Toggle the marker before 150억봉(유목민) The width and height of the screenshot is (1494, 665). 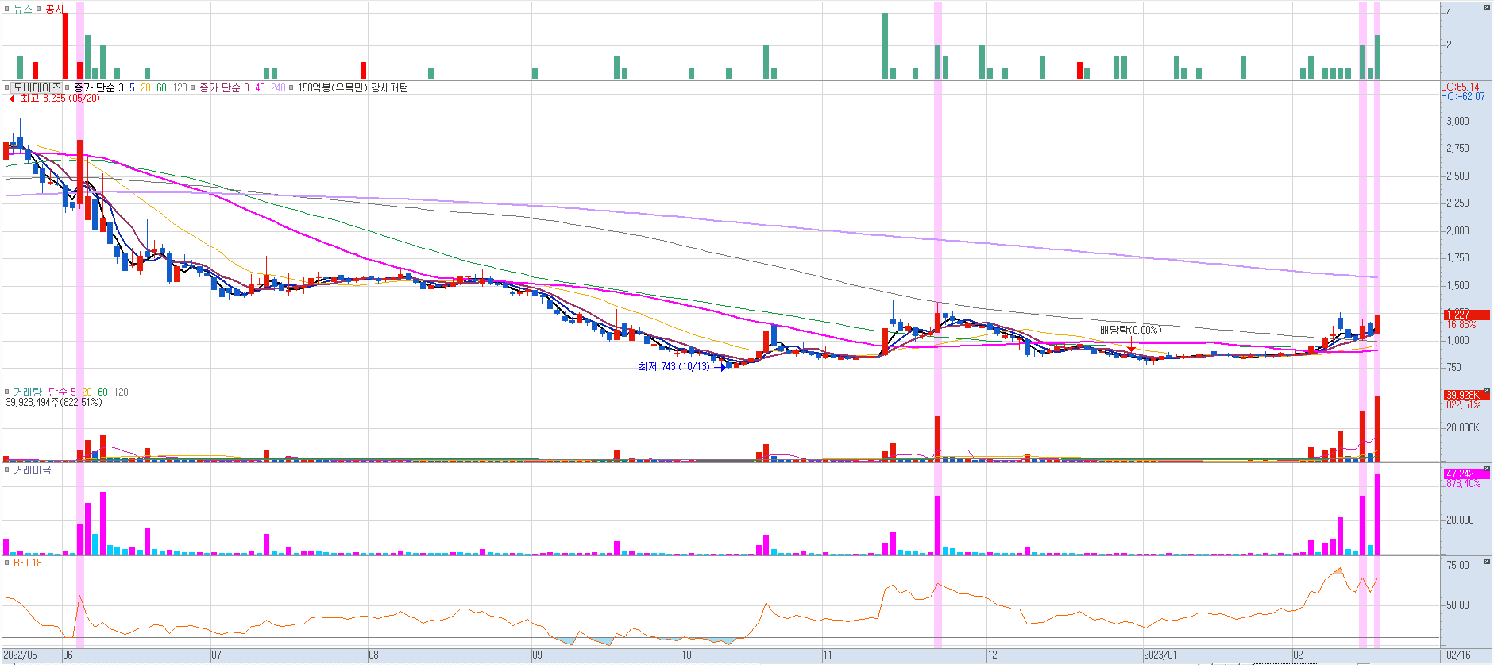(291, 87)
